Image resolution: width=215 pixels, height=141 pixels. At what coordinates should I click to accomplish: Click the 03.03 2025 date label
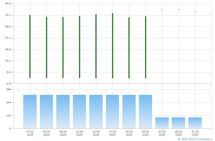point(47,133)
